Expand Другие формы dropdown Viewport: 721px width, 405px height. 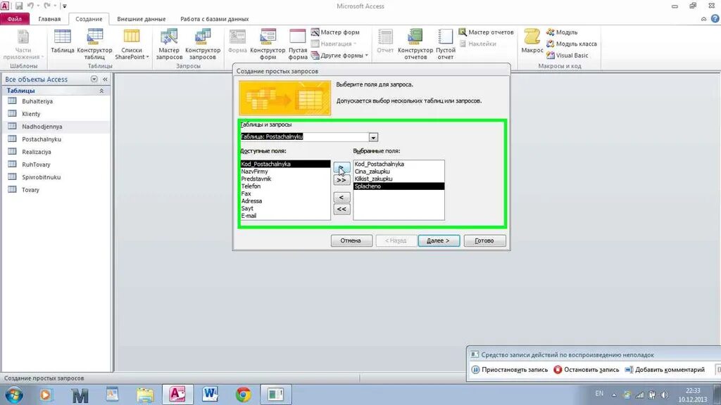click(x=340, y=55)
